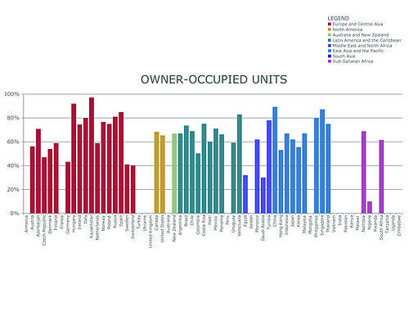Select the teal Venezuela bar

tap(240, 164)
